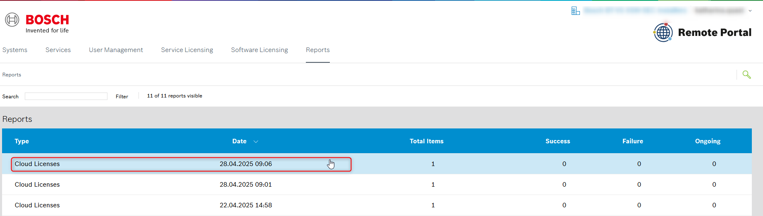The height and width of the screenshot is (216, 763).
Task: Click inside the Search input field
Action: click(66, 96)
